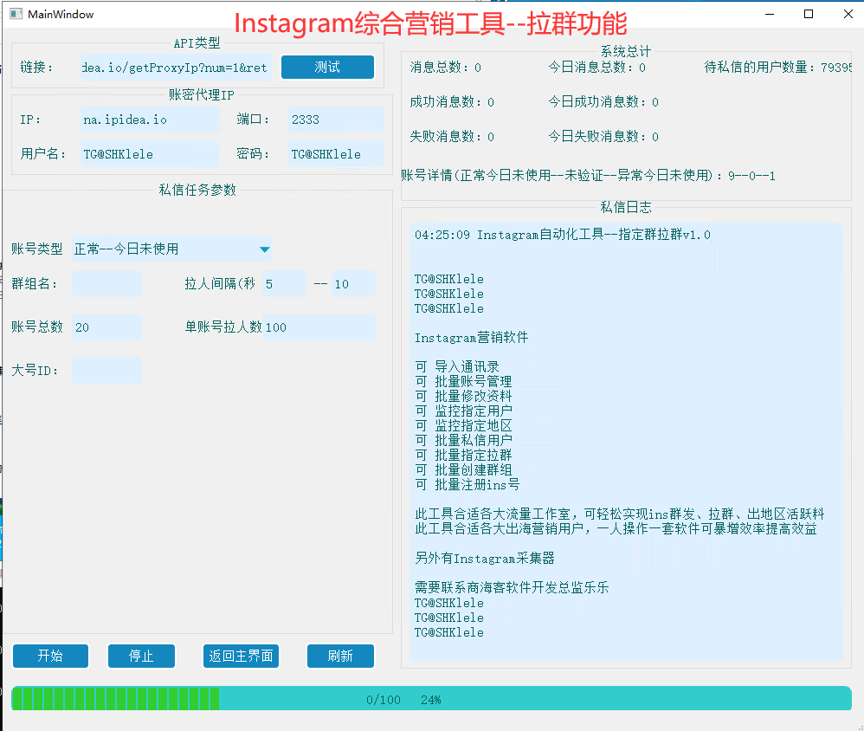The height and width of the screenshot is (731, 864).
Task: Click the MainWindow title bar icon
Action: (16, 14)
